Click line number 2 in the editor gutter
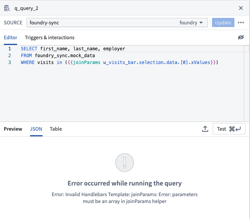The width and height of the screenshot is (250, 219). tap(9, 56)
